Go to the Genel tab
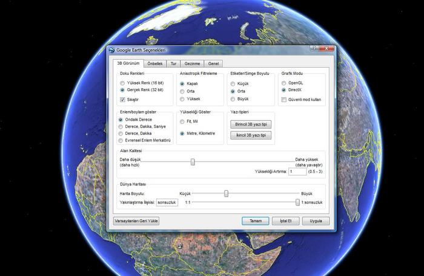Viewport: 424px width, 276px height. point(213,63)
